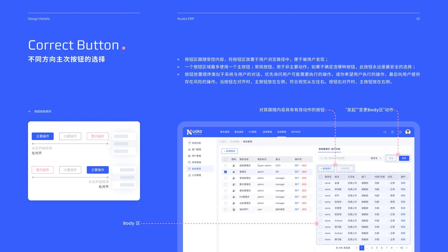Click the notification bell icon
Viewport: 448px width, 252px height.
tap(400, 132)
